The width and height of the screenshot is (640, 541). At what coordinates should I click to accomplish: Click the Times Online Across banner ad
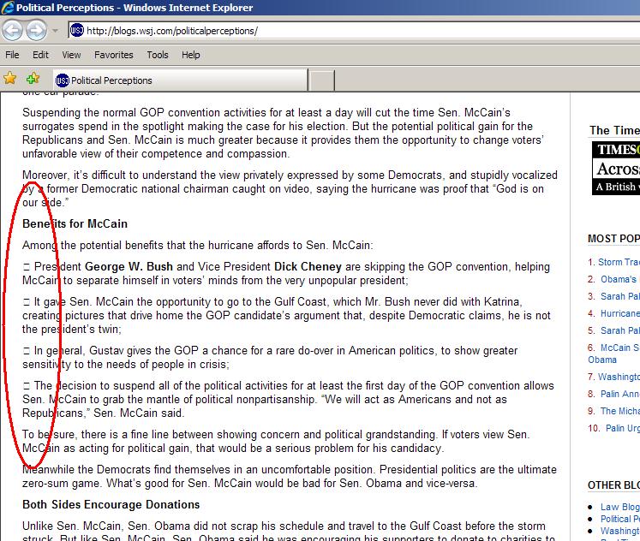(616, 168)
